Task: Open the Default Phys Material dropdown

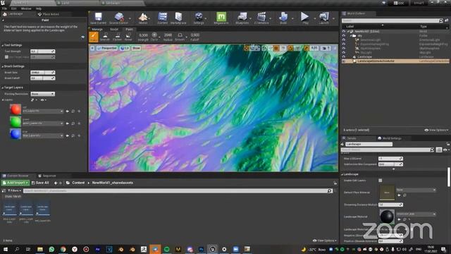Action: [x=416, y=190]
